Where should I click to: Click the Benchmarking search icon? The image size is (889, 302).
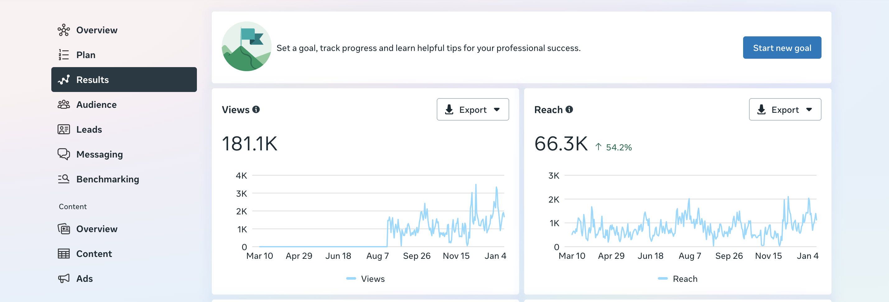click(63, 179)
